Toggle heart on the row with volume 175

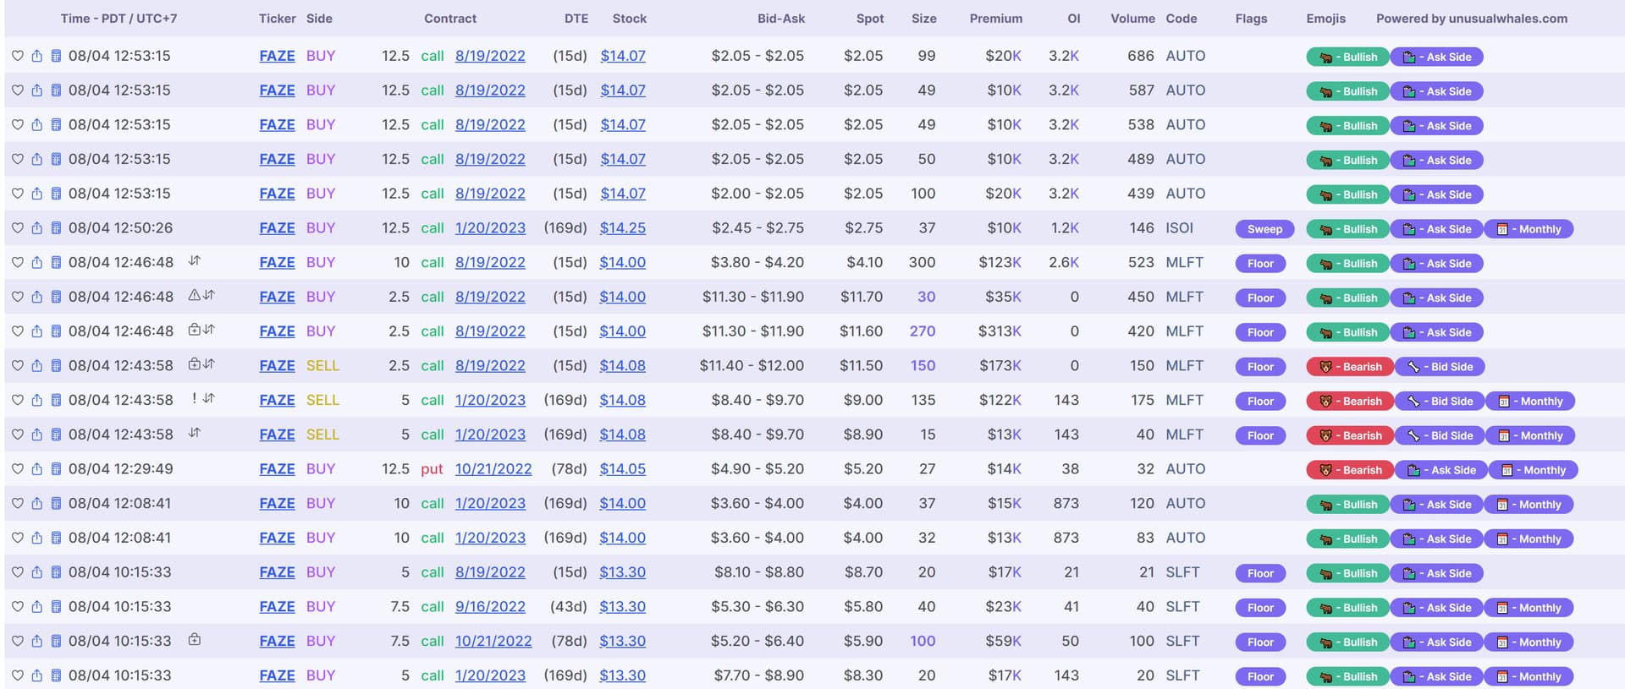click(x=17, y=401)
